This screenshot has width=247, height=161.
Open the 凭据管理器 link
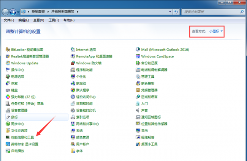pyautogui.click(x=149, y=90)
